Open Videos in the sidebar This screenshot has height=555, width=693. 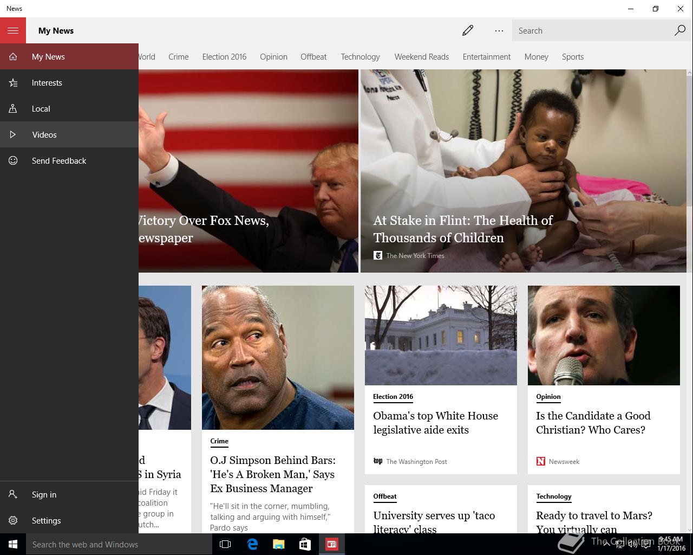click(x=69, y=134)
